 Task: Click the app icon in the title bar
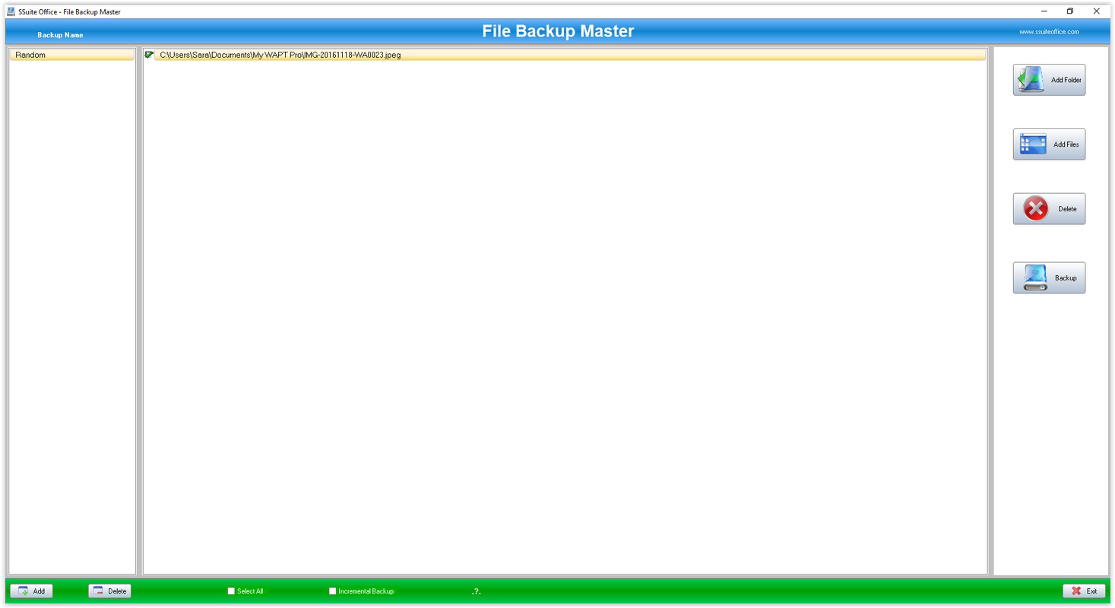(x=11, y=11)
